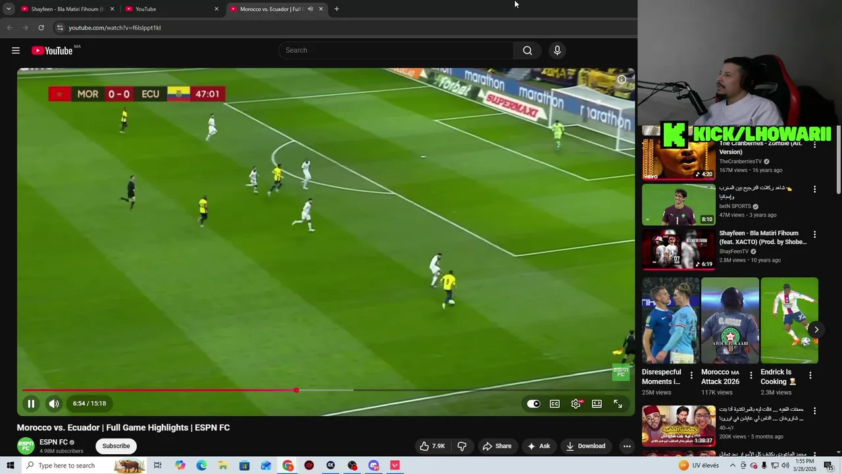
Task: Toggle the autoplay switch
Action: point(533,404)
